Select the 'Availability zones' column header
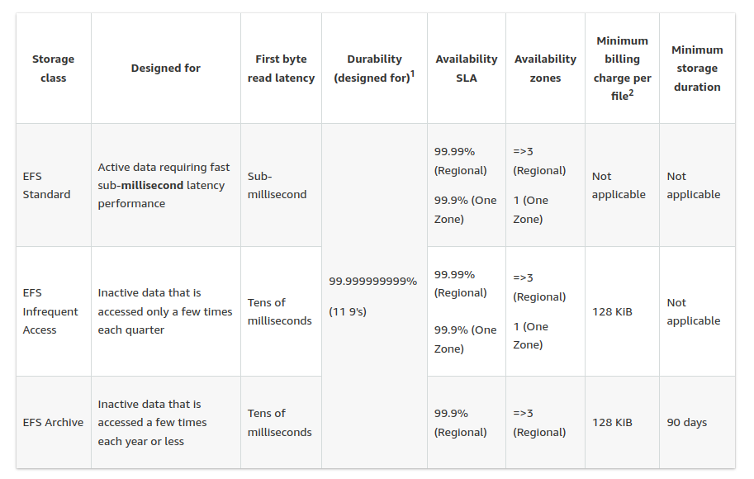 click(x=545, y=69)
